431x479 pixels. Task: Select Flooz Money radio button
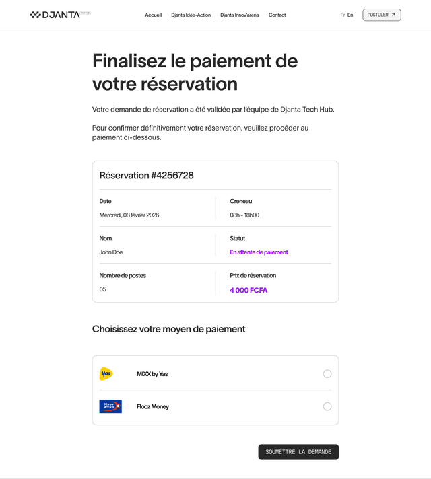coord(327,406)
